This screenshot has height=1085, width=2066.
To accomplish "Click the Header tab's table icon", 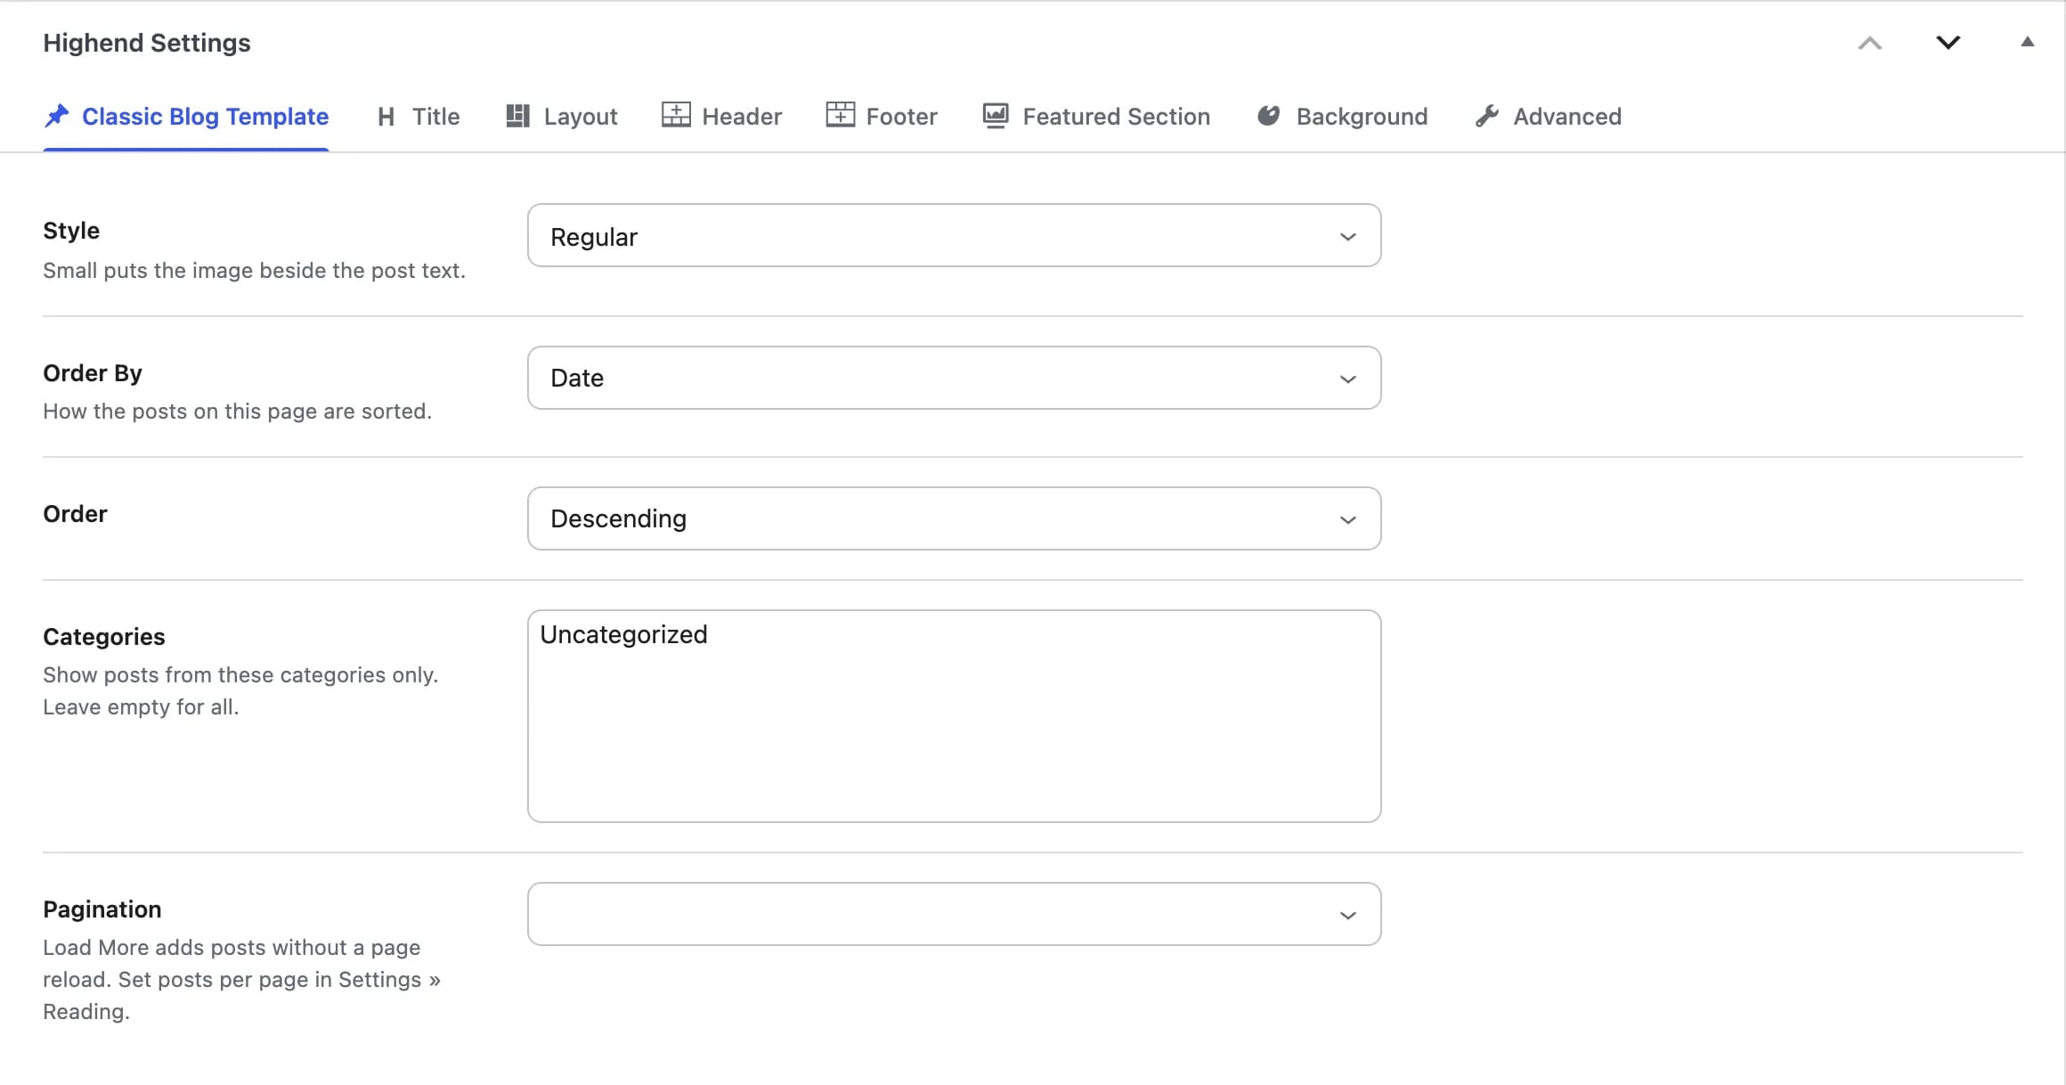I will coord(676,115).
